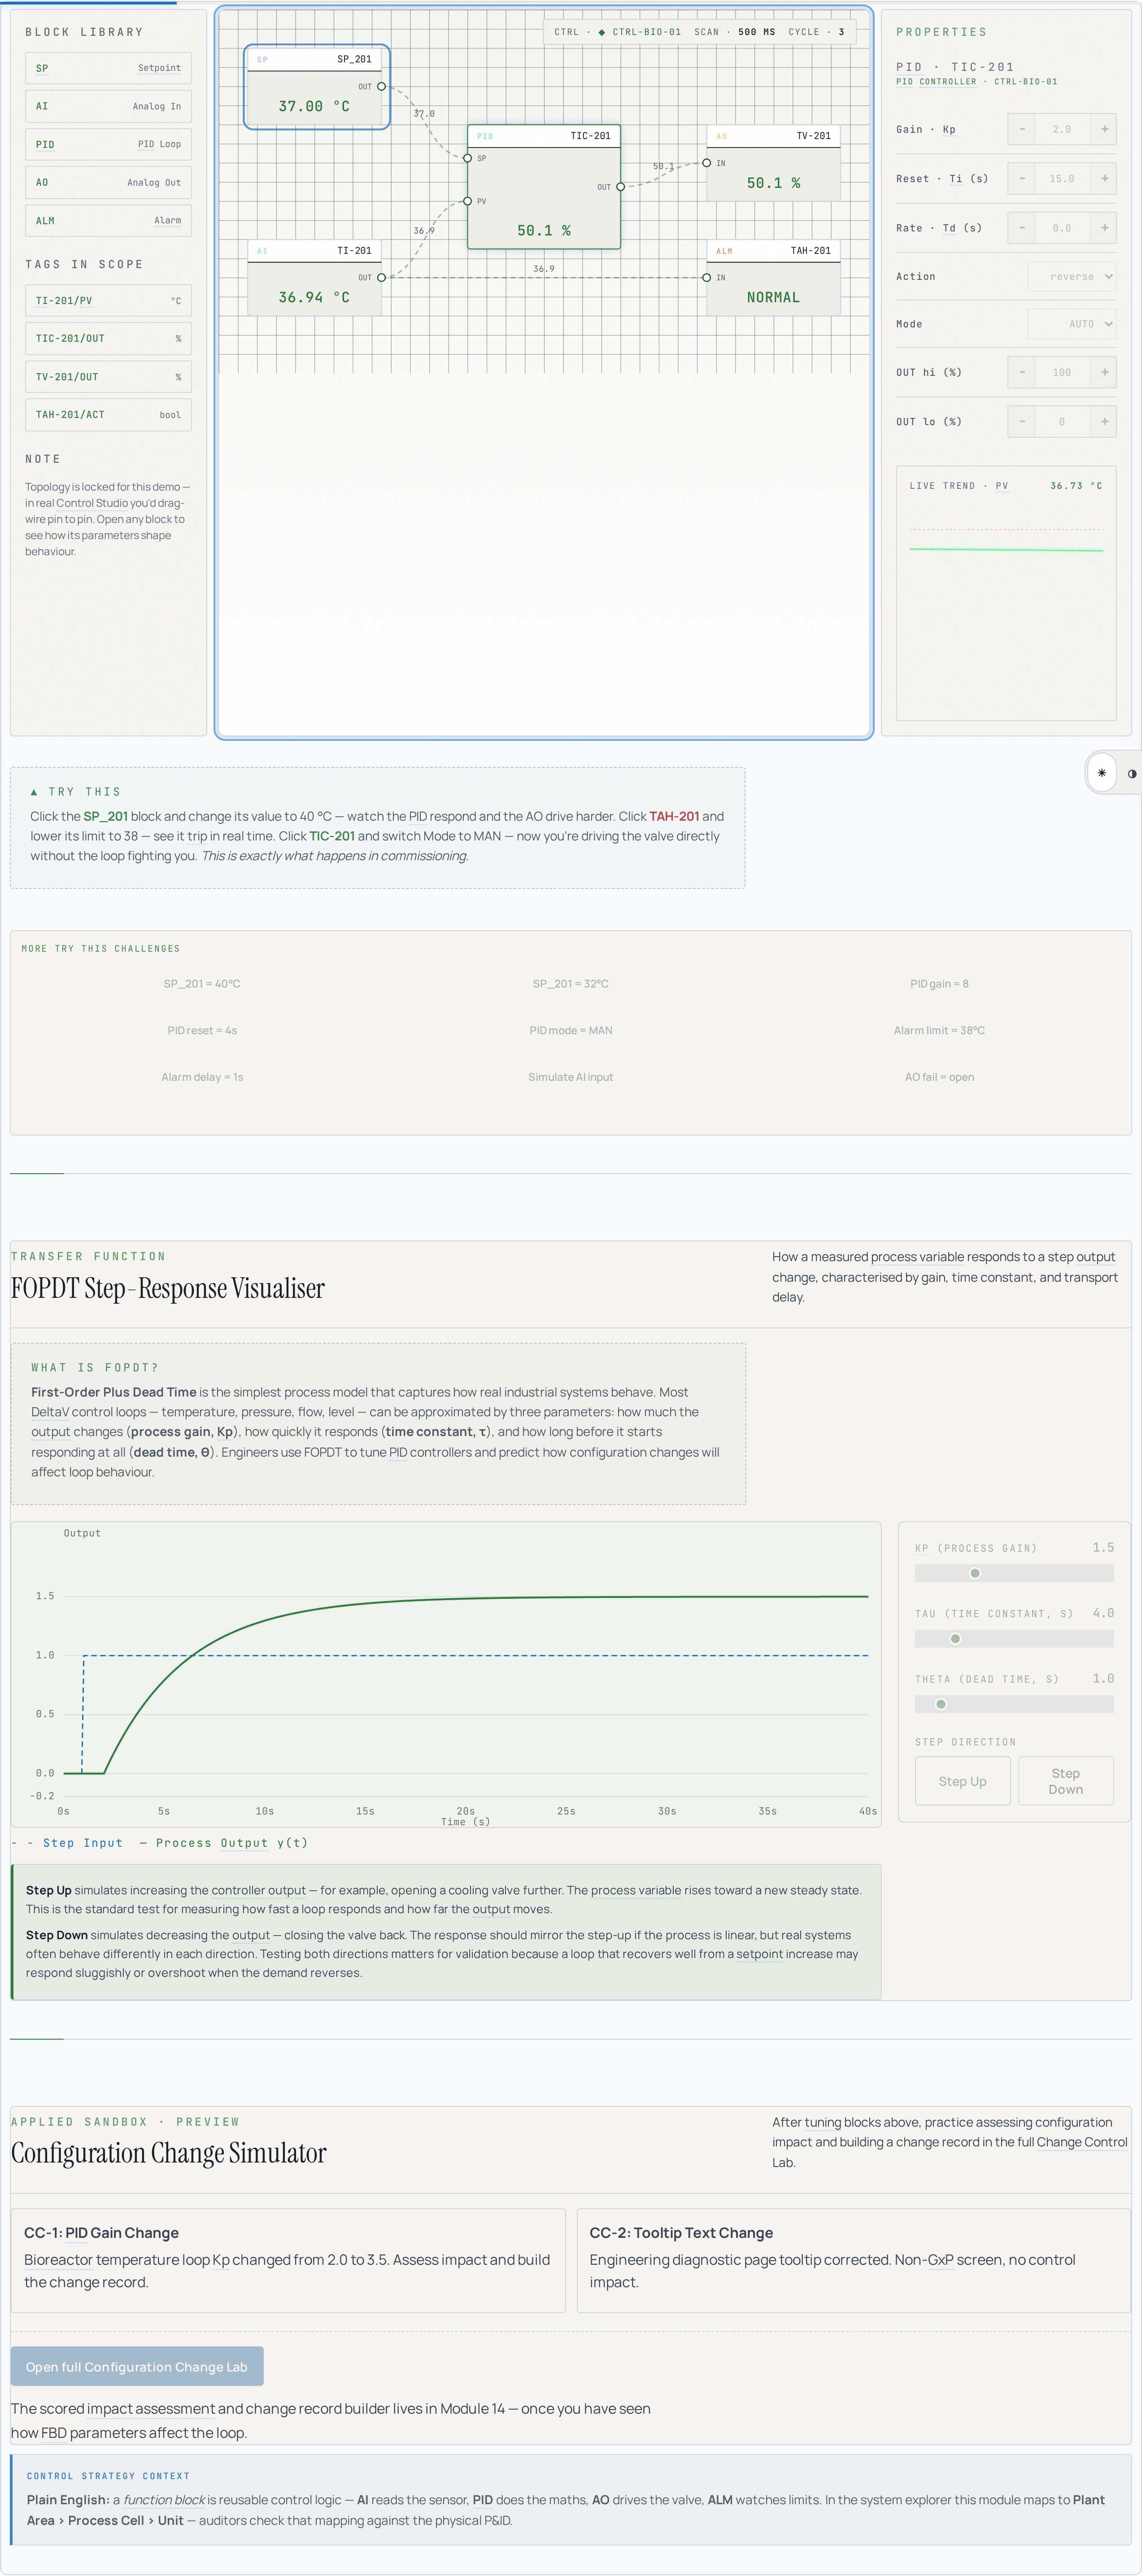Open the SP_201 setpoint block
Viewport: 1142px width, 2576px height.
(316, 87)
